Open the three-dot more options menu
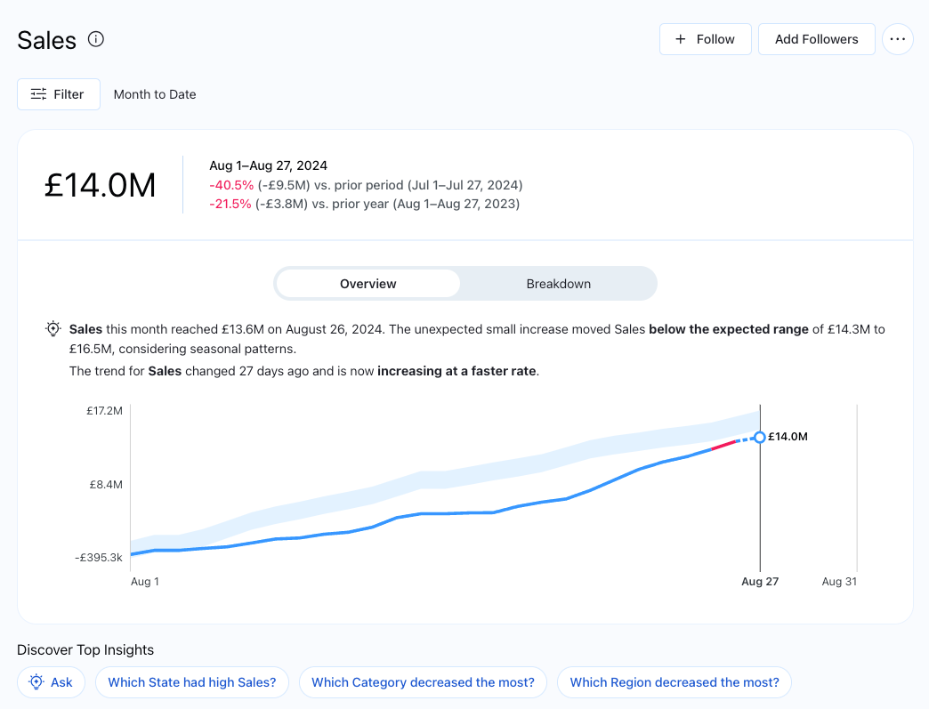The width and height of the screenshot is (929, 709). 897,39
